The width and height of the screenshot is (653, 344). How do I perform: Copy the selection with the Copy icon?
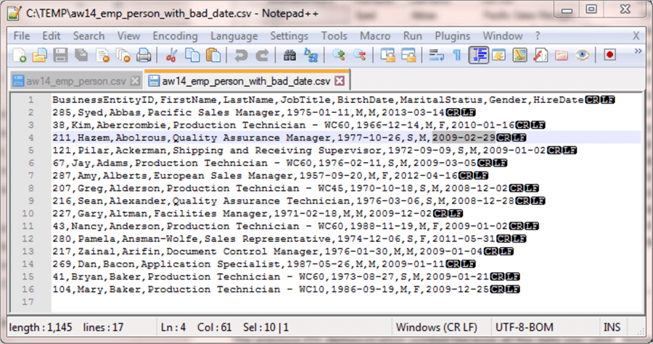tap(192, 55)
